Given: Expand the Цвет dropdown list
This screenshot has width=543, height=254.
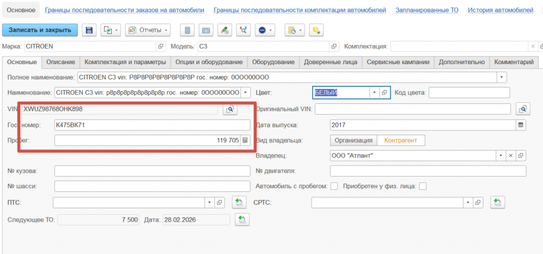Looking at the screenshot, I should pyautogui.click(x=374, y=93).
